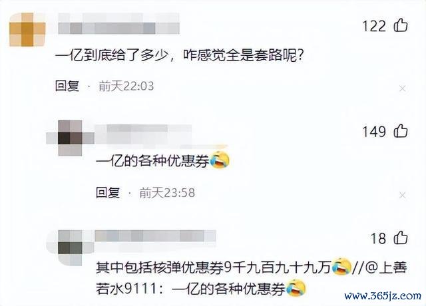Like the reply showing 18 likes
The image size is (426, 306).
point(401,238)
